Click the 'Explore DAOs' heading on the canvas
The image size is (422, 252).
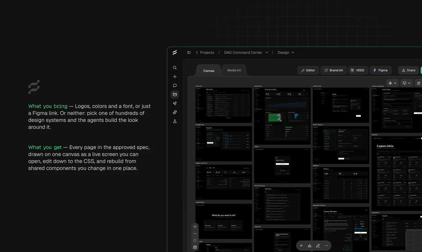pos(385,146)
